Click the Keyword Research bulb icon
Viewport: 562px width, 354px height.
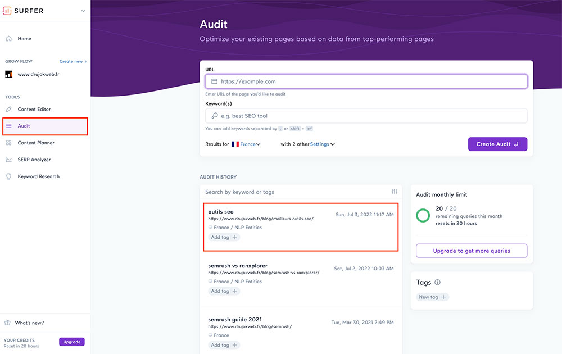(x=9, y=176)
